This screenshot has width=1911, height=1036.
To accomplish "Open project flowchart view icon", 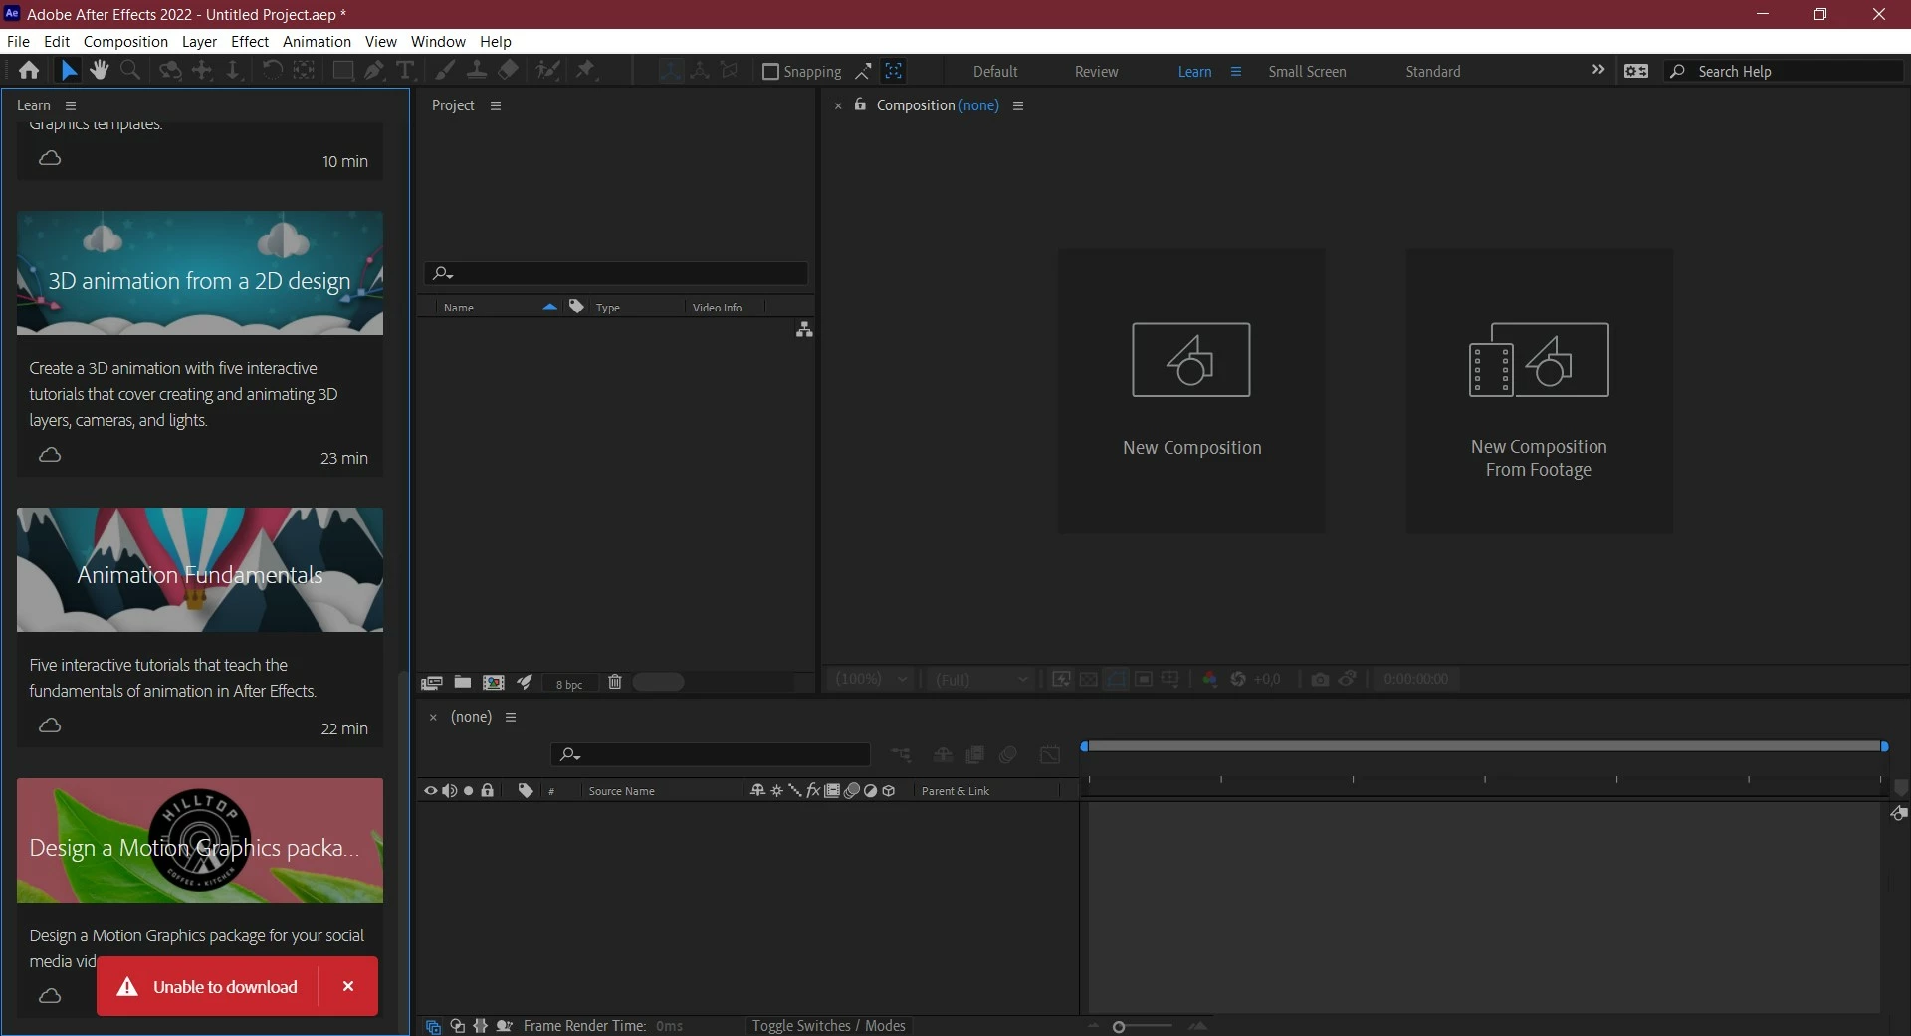I will click(x=804, y=330).
